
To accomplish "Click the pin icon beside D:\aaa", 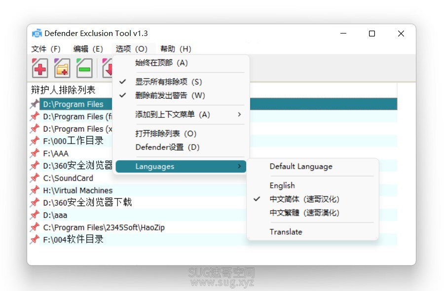I will coord(35,215).
